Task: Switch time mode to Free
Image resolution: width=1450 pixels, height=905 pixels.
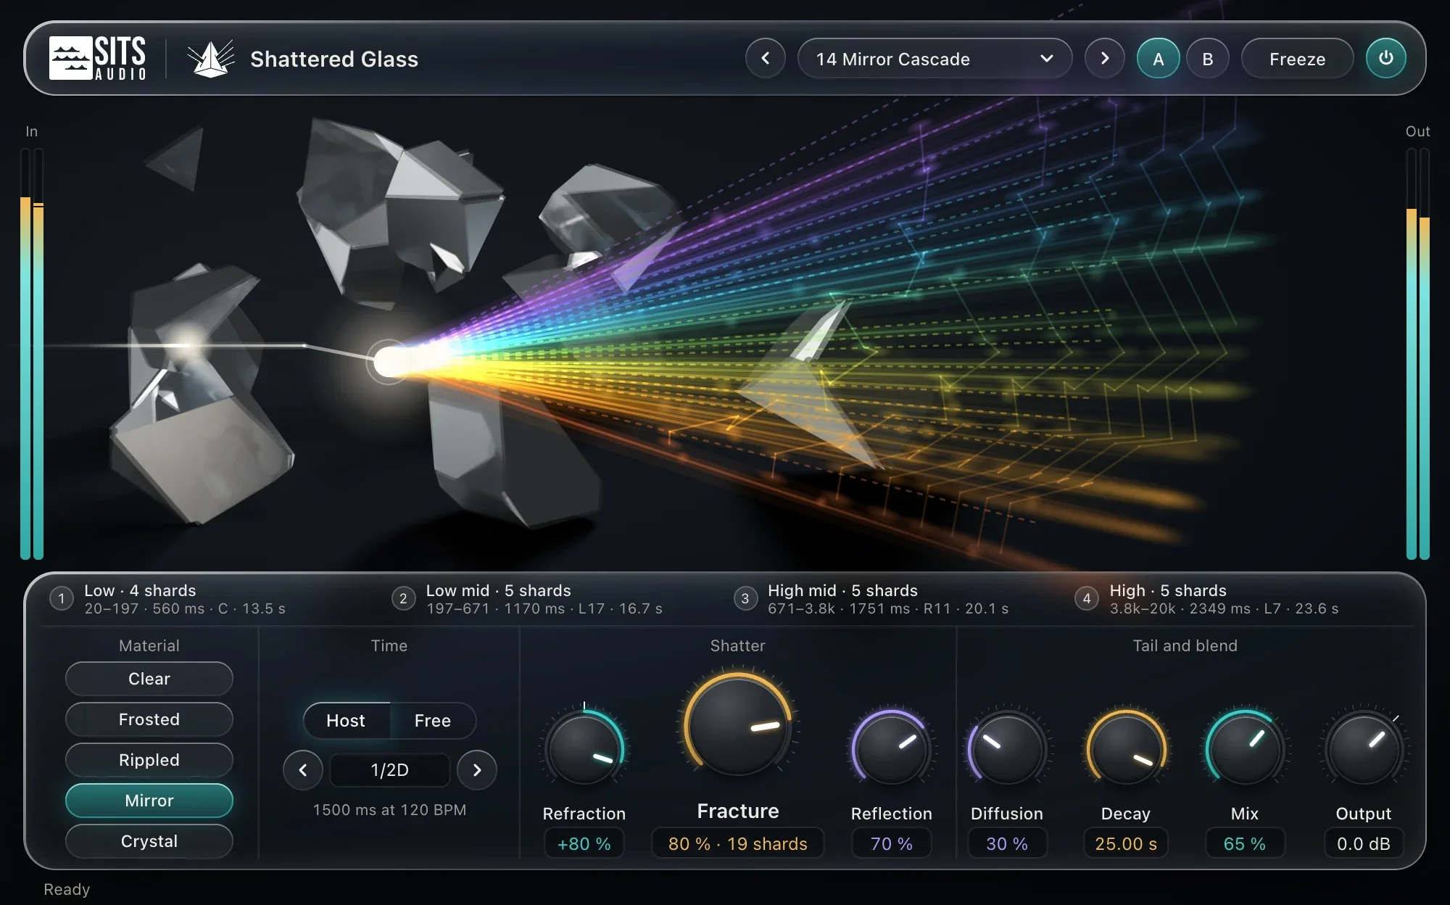Action: (433, 721)
